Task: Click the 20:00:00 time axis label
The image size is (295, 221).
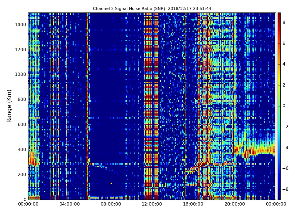Action: pyautogui.click(x=235, y=204)
